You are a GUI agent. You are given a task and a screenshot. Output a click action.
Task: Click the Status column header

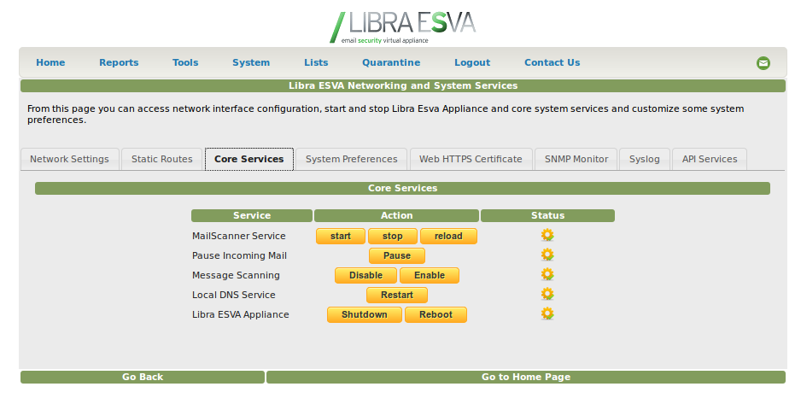click(x=547, y=215)
